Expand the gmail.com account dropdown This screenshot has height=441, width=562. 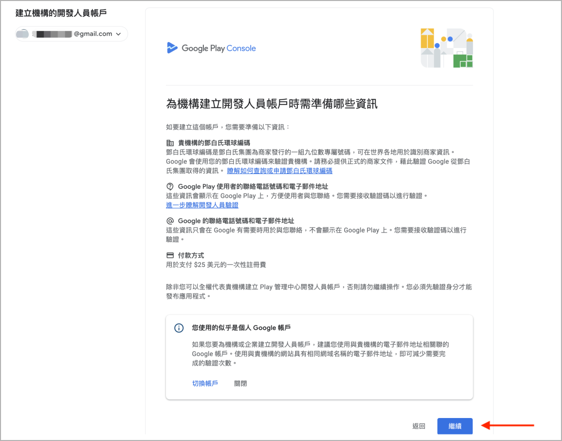point(71,33)
